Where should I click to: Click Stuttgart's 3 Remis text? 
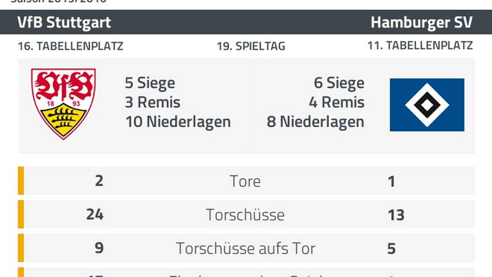click(153, 102)
